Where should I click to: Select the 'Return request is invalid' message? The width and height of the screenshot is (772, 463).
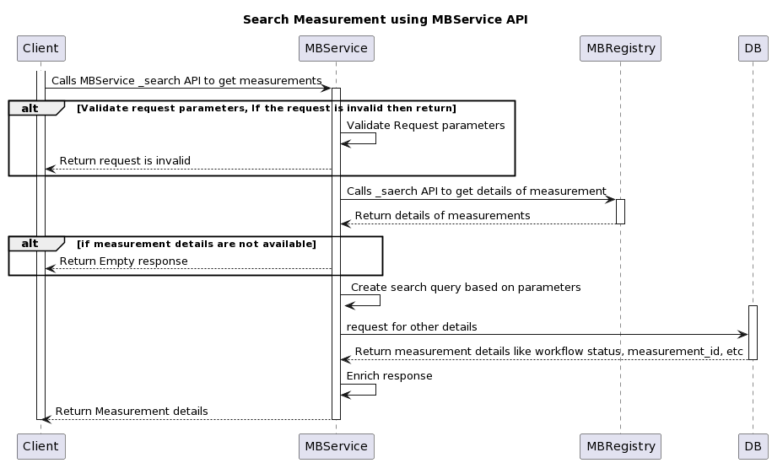[125, 160]
